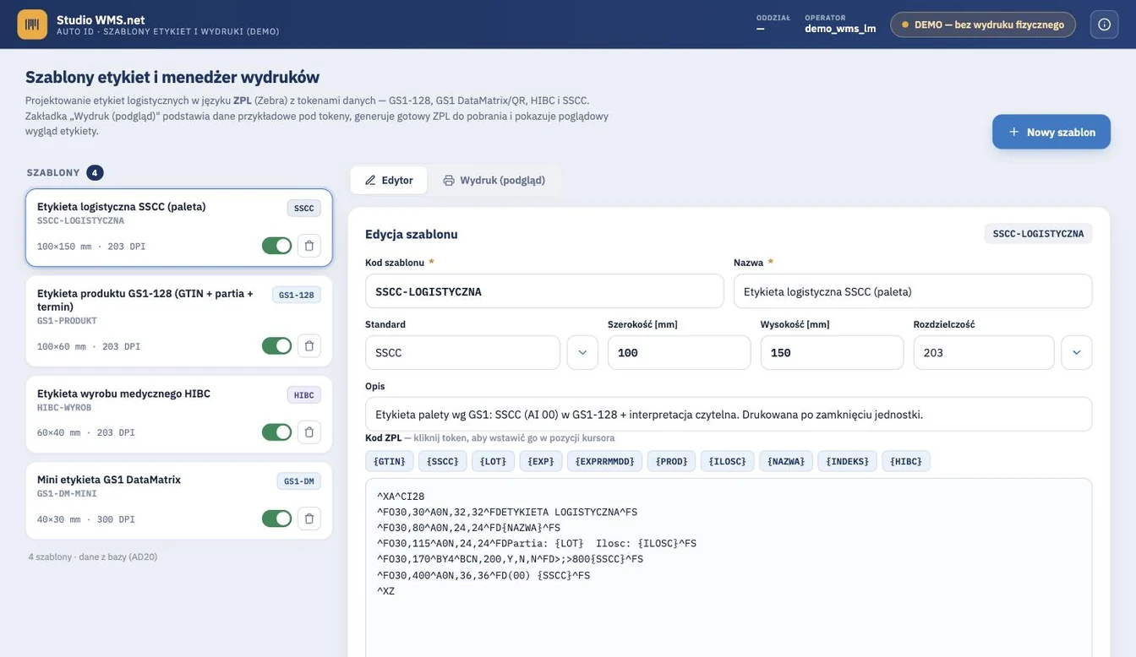Click the operator name demo_wms_lm

(x=840, y=29)
